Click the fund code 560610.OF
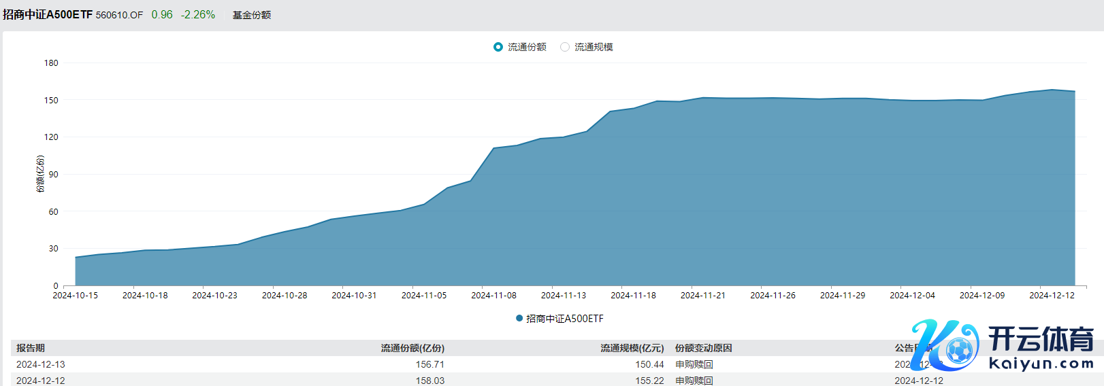The width and height of the screenshot is (1104, 386). 119,15
